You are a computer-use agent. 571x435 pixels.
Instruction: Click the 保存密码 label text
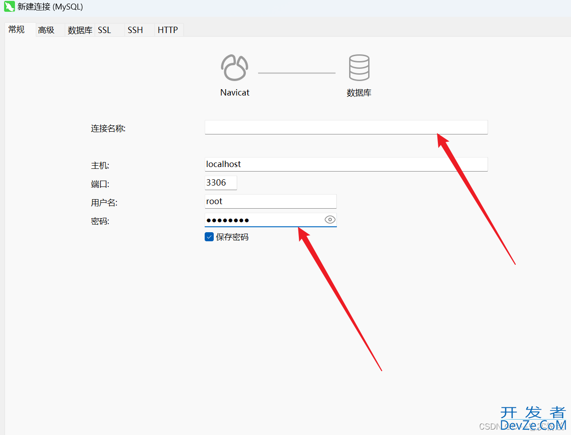232,237
